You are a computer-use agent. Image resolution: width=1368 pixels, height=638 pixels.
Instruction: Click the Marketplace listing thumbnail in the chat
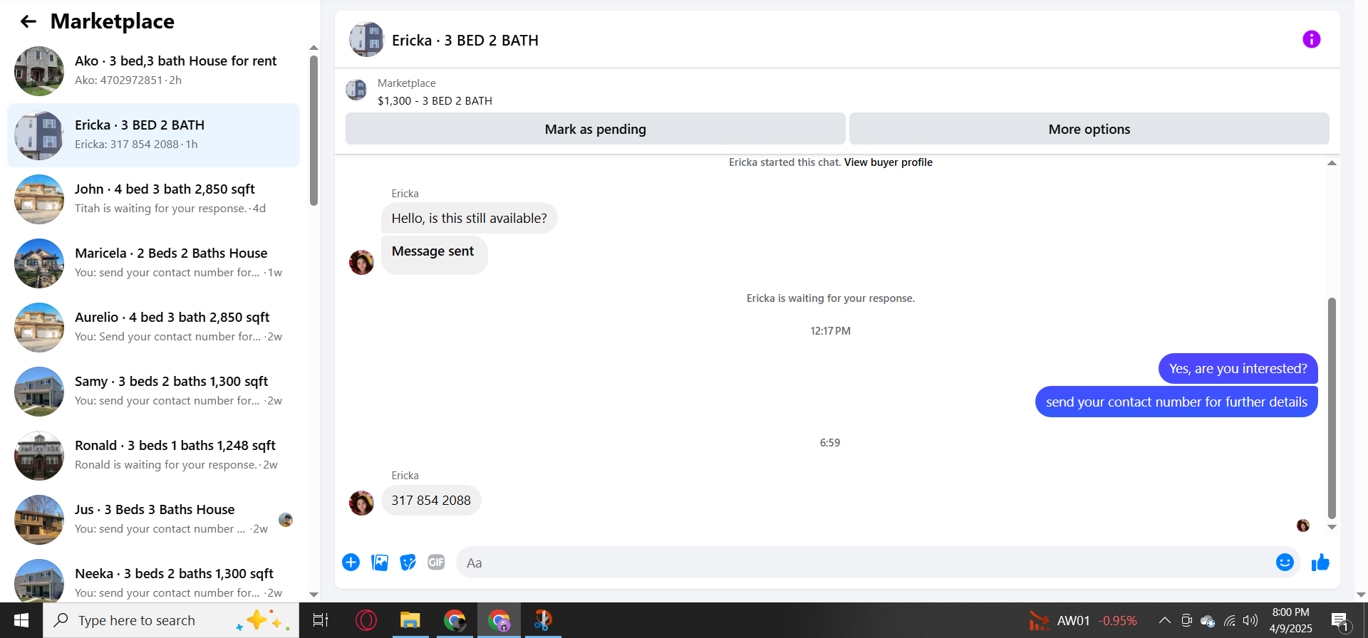[x=356, y=90]
